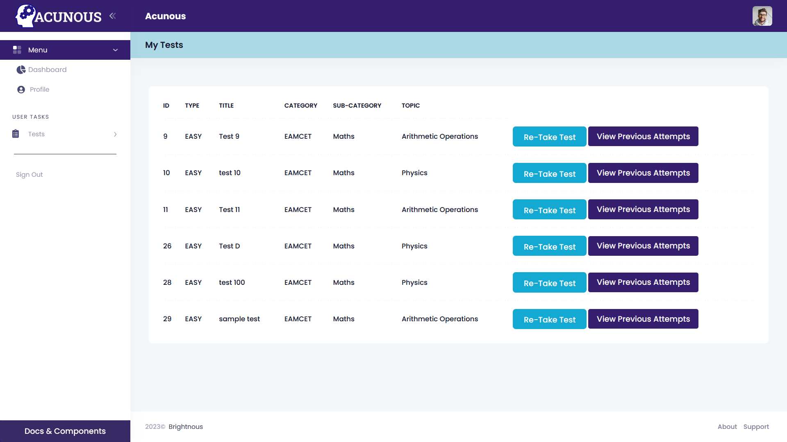This screenshot has width=787, height=442.
Task: Collapse sidebar with double chevron icon
Action: click(113, 16)
